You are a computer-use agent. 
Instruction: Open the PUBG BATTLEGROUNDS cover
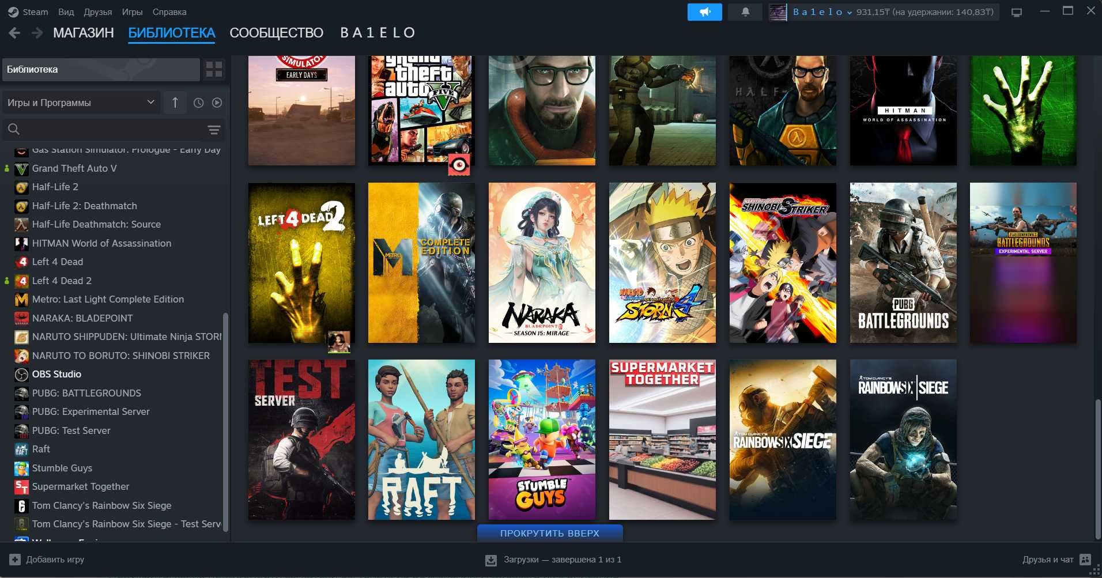pos(903,263)
